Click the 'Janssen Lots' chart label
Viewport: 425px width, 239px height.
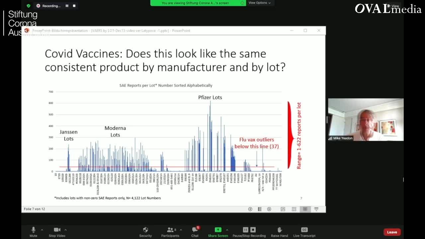tap(68, 135)
